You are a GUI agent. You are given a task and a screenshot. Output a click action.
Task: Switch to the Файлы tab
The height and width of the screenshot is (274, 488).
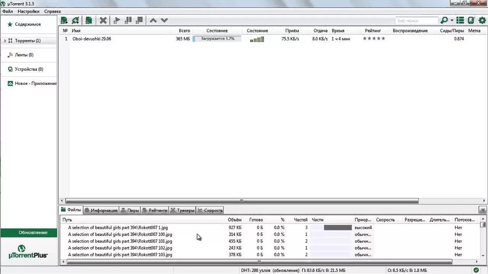pyautogui.click(x=71, y=210)
